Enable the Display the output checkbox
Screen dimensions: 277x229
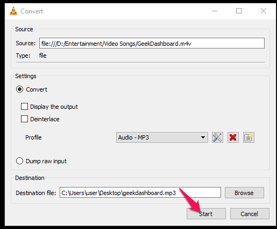(24, 107)
